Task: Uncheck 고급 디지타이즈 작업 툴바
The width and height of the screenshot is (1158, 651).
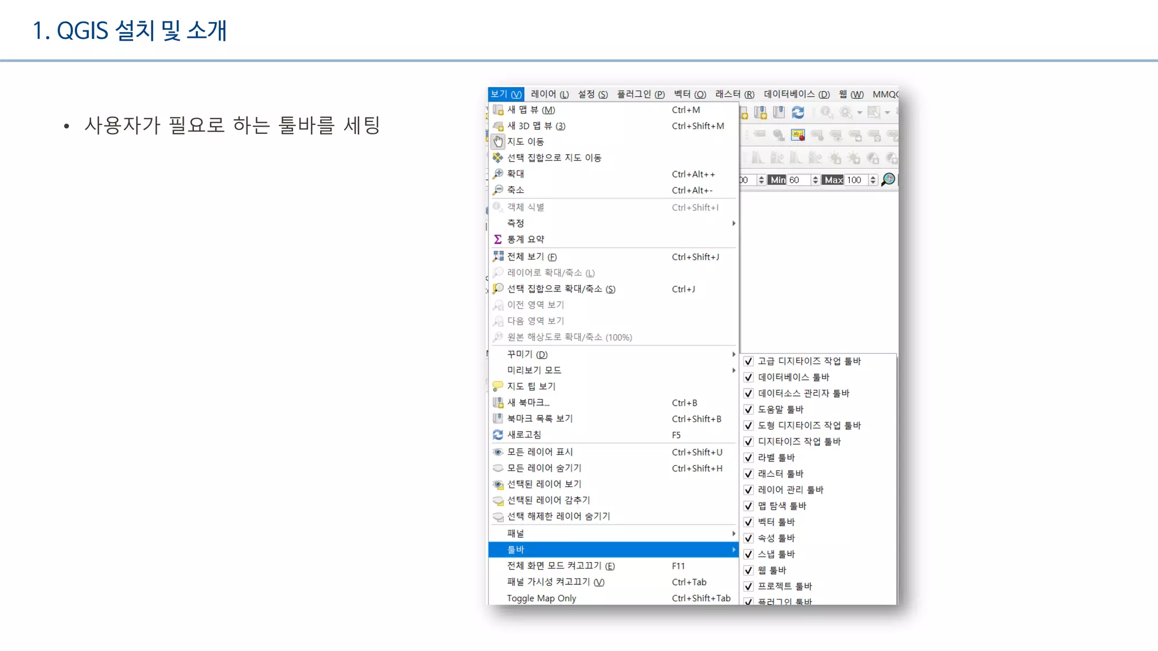Action: pyautogui.click(x=749, y=361)
